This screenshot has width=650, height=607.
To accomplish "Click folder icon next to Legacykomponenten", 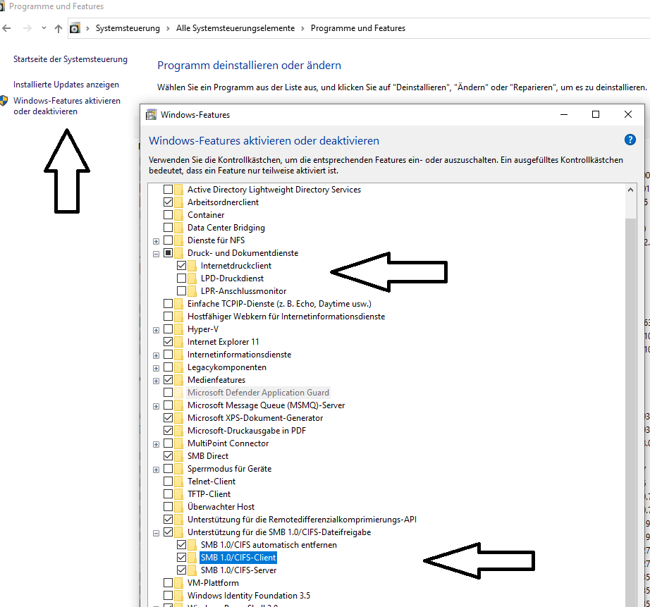I will point(178,367).
